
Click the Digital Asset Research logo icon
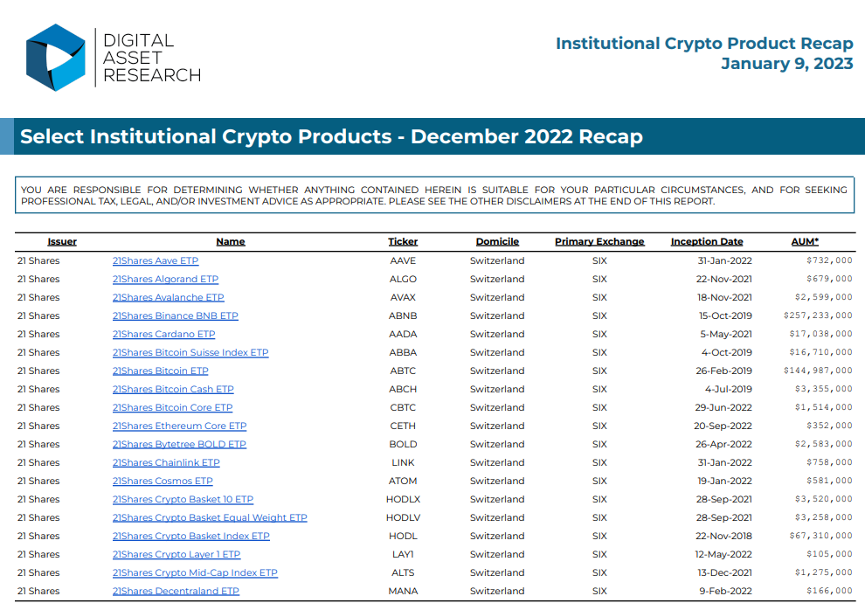coord(56,58)
